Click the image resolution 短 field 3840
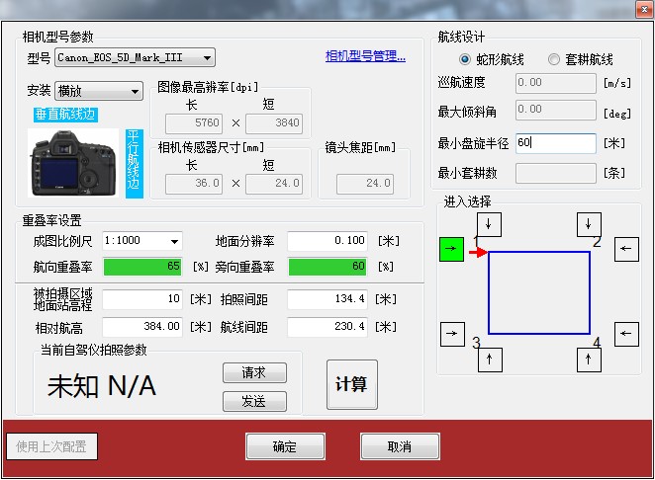 click(274, 123)
